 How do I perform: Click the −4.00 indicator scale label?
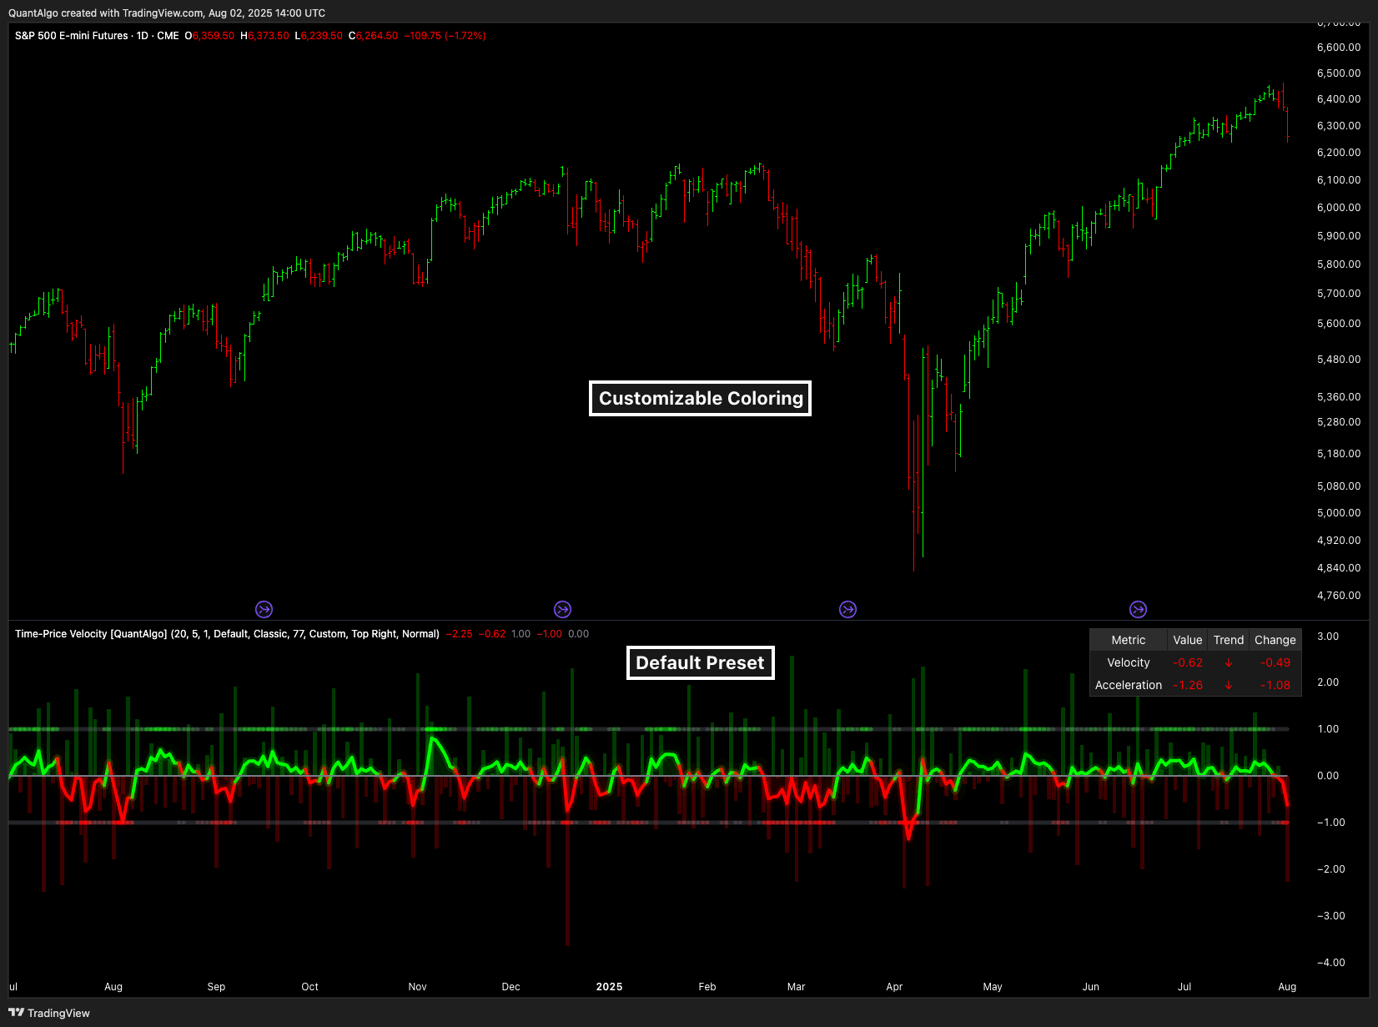coord(1330,963)
